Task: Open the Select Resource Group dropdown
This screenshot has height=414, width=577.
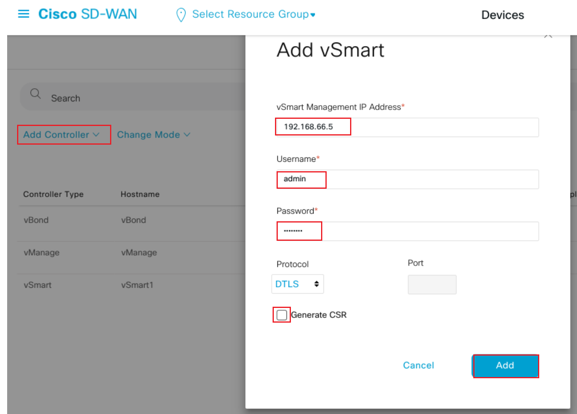Action: point(254,14)
